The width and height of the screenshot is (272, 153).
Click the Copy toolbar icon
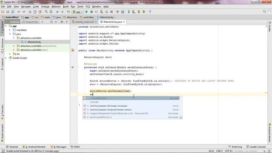click(x=35, y=12)
